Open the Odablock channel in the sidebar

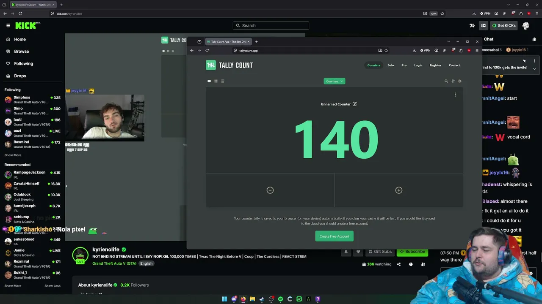click(x=33, y=197)
